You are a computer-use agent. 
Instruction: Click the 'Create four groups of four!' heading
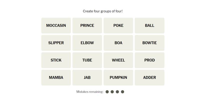coord(103,11)
